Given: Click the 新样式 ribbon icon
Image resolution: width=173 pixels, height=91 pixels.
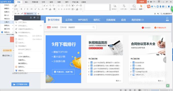Looking at the screenshot, I should (115, 6).
